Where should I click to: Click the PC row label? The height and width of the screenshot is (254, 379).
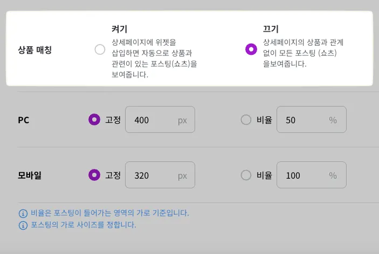tap(23, 120)
